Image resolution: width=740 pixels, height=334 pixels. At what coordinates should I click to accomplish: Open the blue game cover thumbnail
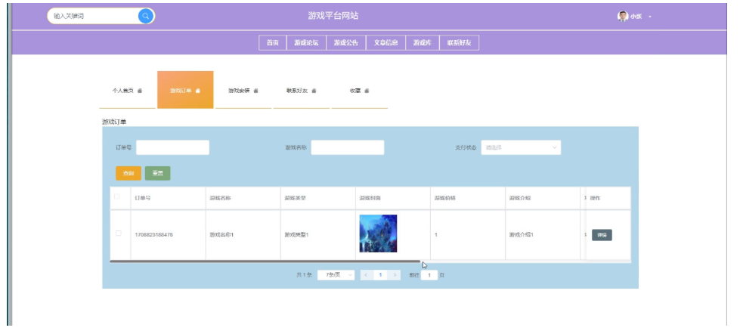[378, 233]
